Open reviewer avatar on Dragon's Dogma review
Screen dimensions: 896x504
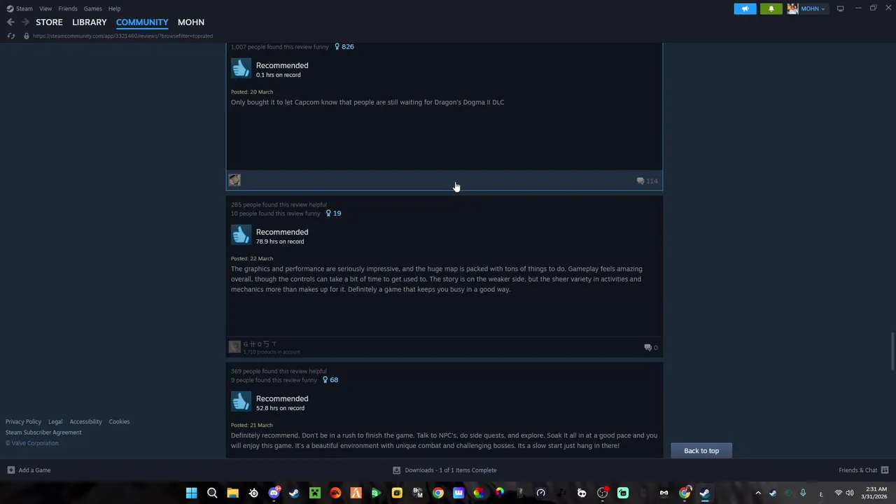click(234, 181)
